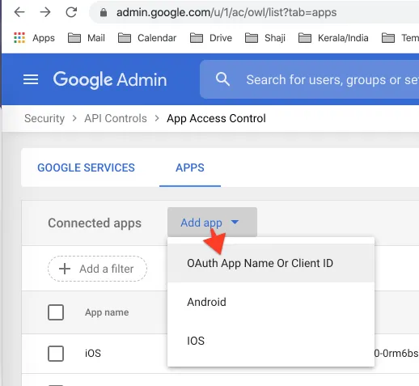419x386 pixels.
Task: Switch to the Google Services tab
Action: point(86,168)
